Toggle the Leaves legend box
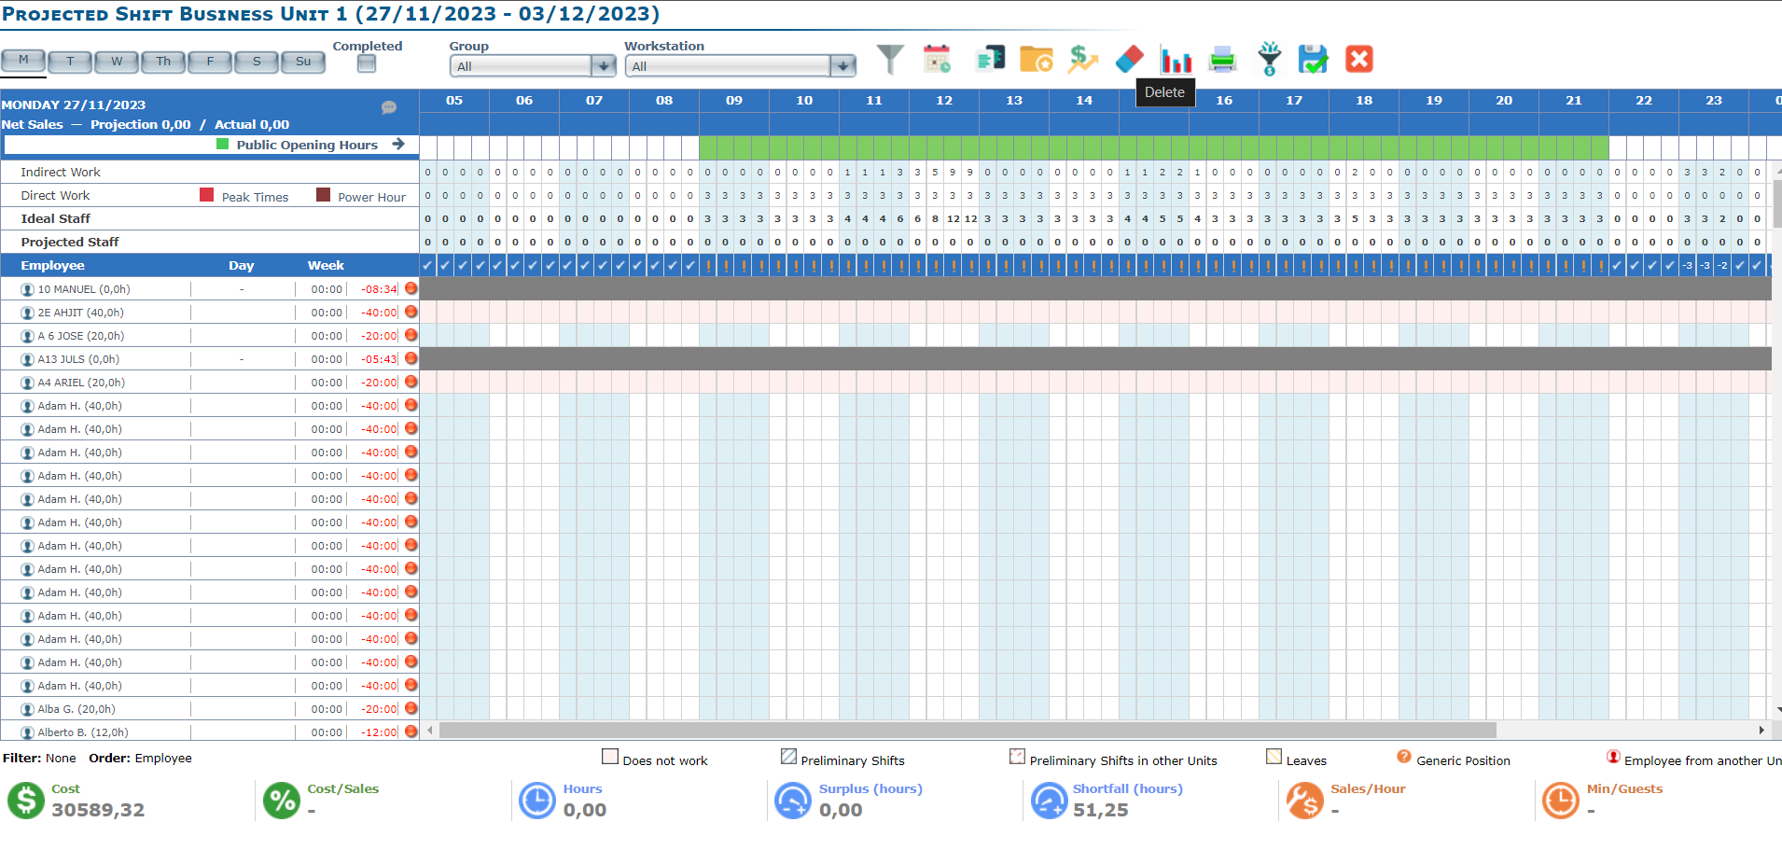 click(1274, 757)
